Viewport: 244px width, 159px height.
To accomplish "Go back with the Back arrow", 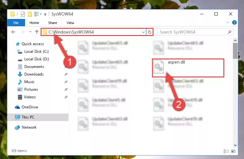I will click(x=13, y=32).
